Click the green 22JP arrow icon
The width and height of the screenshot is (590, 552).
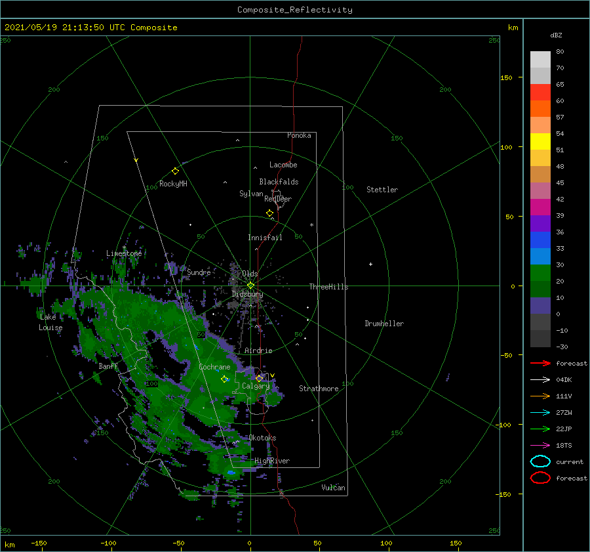[540, 429]
